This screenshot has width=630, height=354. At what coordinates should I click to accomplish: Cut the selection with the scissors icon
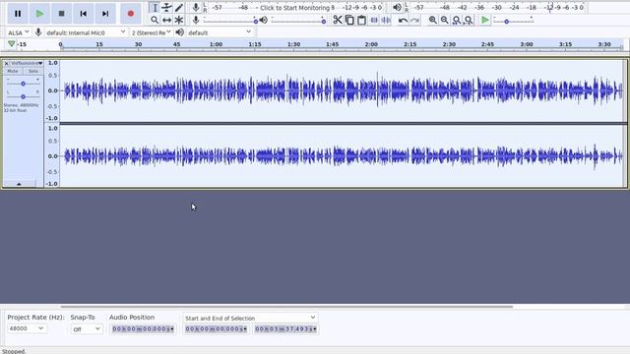(x=338, y=20)
